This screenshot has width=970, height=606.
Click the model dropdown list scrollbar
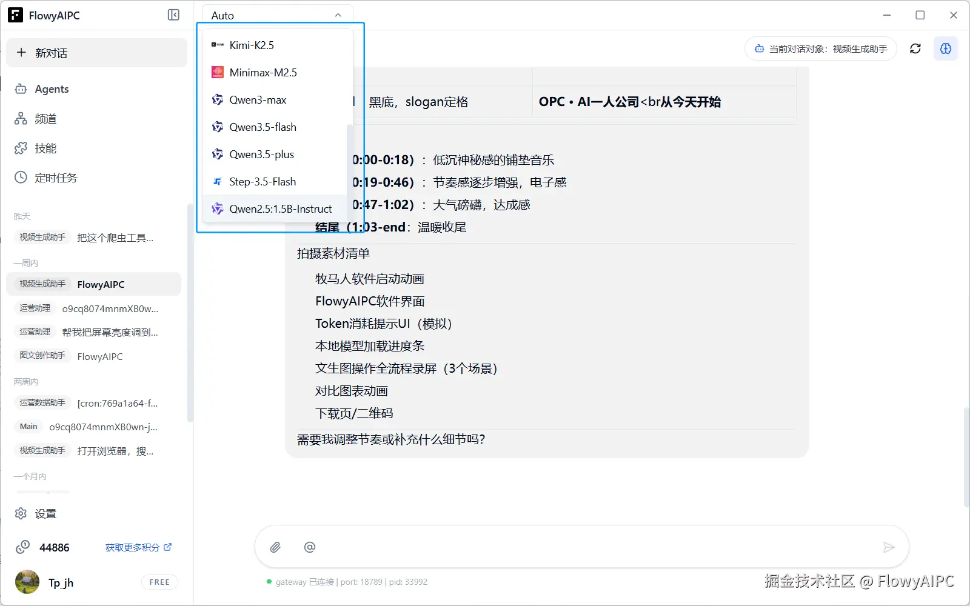click(349, 172)
